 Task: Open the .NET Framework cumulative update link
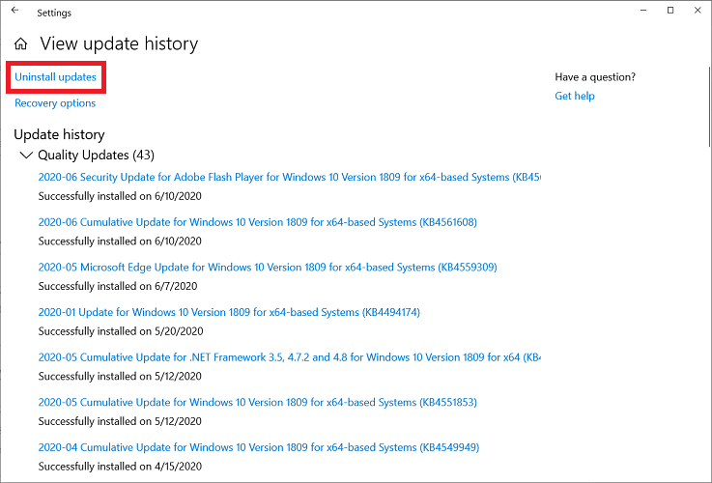(x=289, y=357)
